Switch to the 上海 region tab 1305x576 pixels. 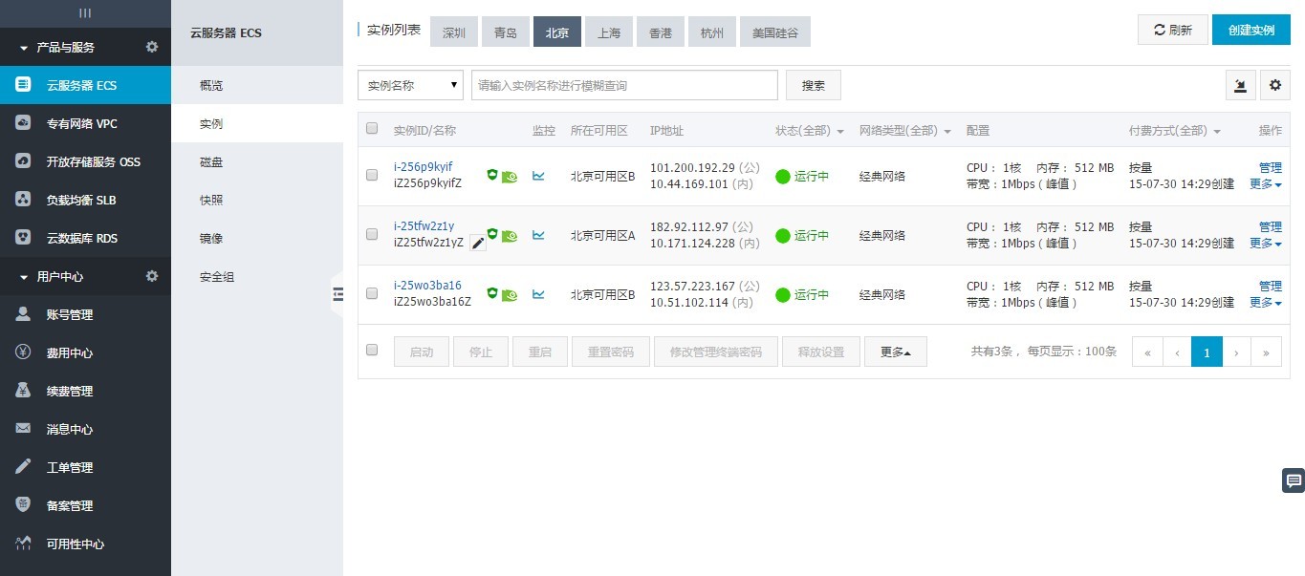pos(609,32)
